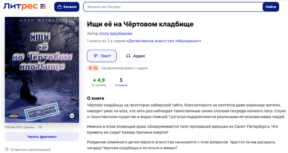Click the book title Ищи её на Чёртовом кладбище
Screen dimensions: 288x153
140,24
